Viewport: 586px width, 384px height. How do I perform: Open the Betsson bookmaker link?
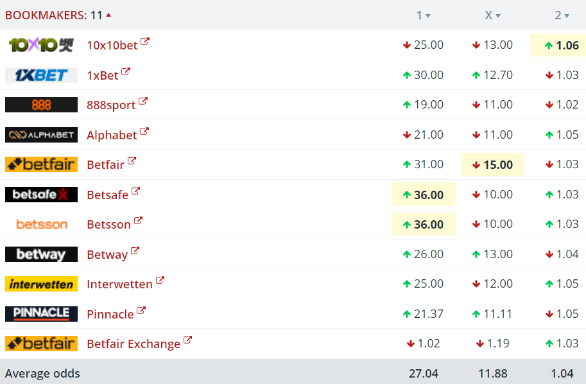click(108, 224)
